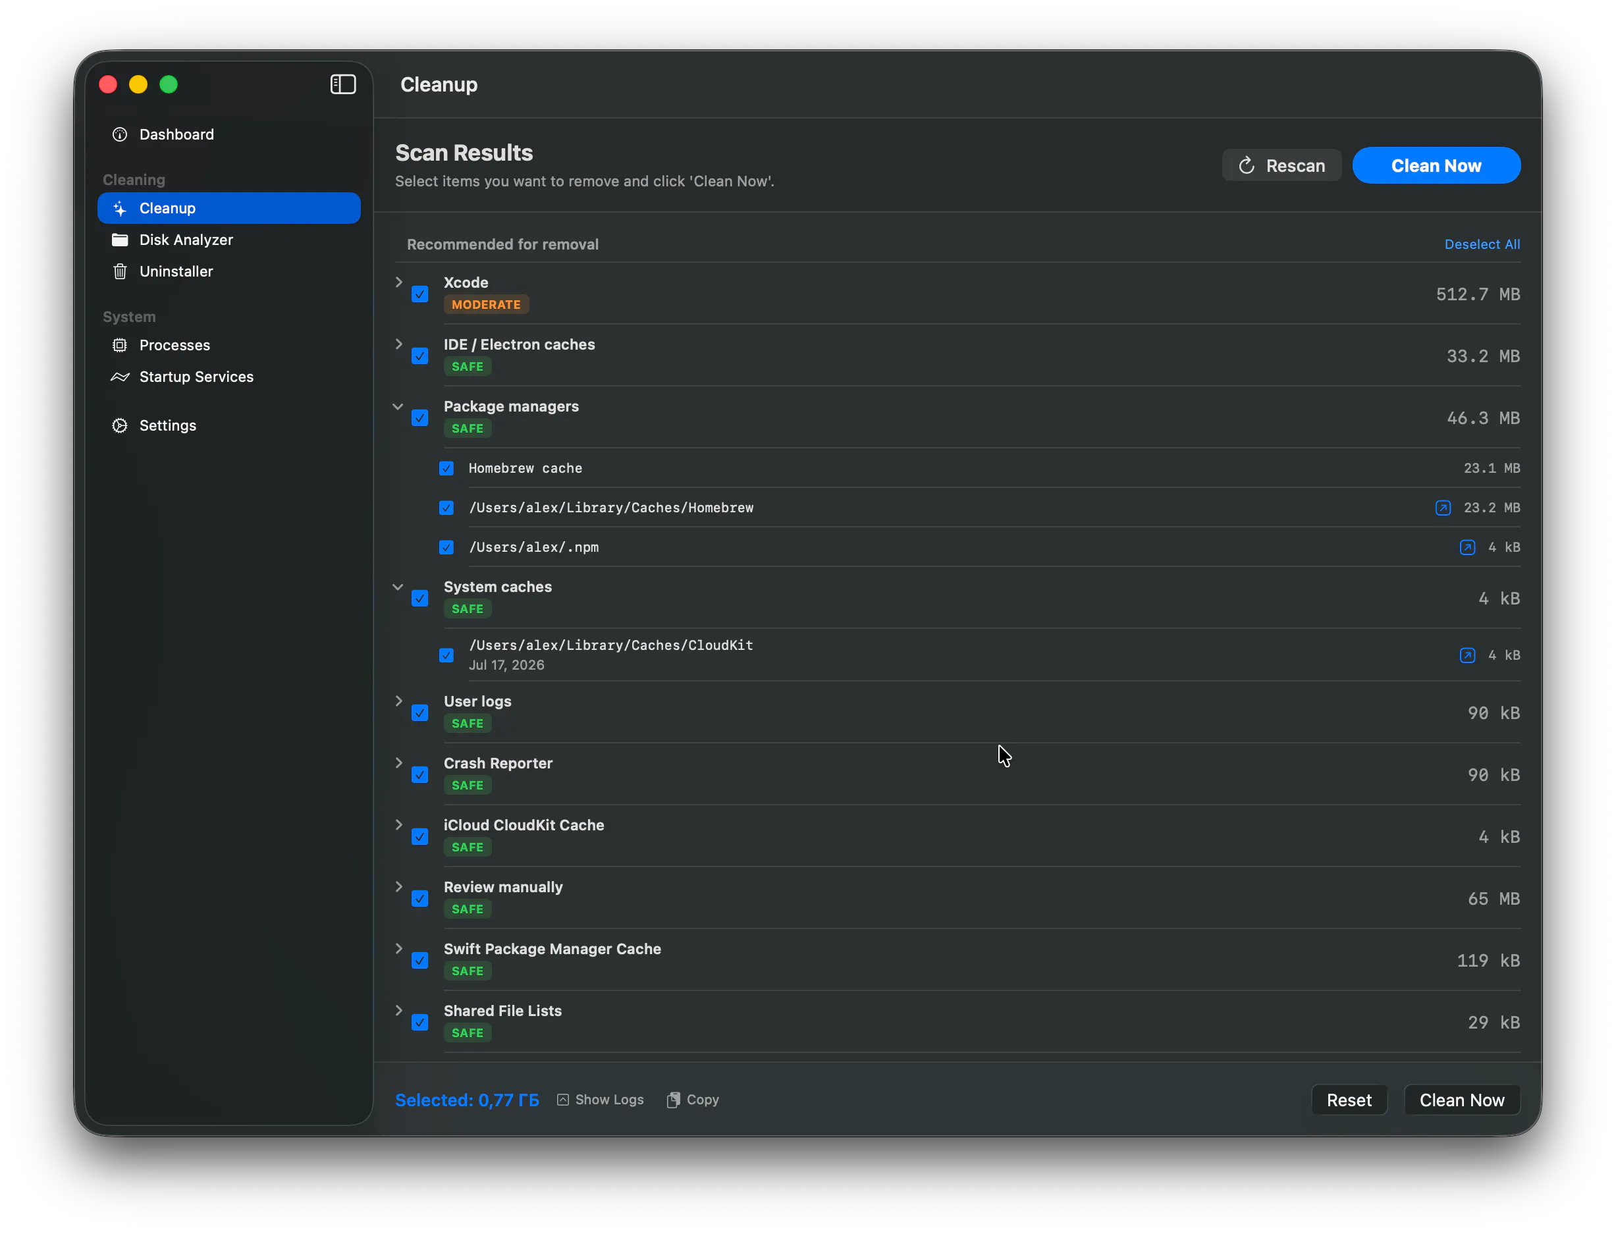Reveal Caches/Homebrew path in Finder
Screen dimensions: 1616x1234
(x=1443, y=508)
